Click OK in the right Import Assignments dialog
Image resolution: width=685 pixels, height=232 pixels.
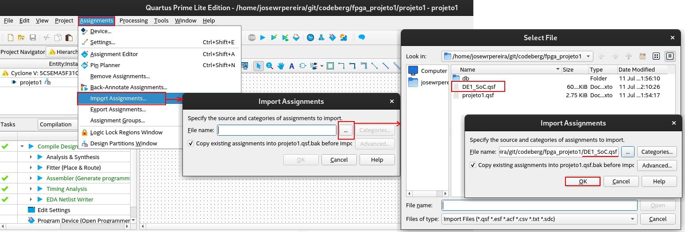583,181
